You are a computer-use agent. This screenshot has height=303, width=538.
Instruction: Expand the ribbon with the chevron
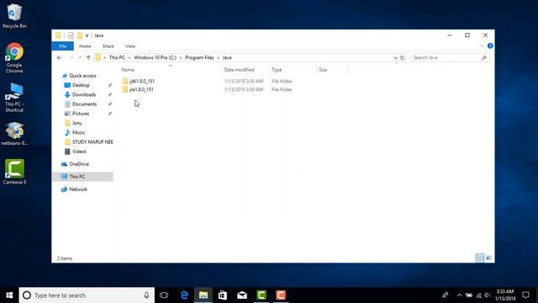click(482, 46)
